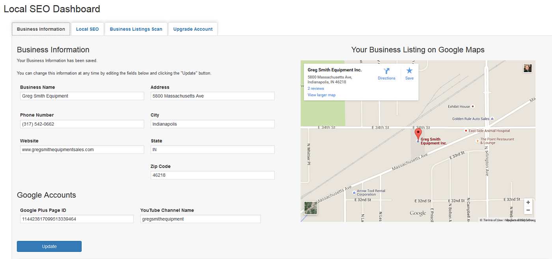Click the Zip Code field
The width and height of the screenshot is (552, 259).
pos(213,175)
